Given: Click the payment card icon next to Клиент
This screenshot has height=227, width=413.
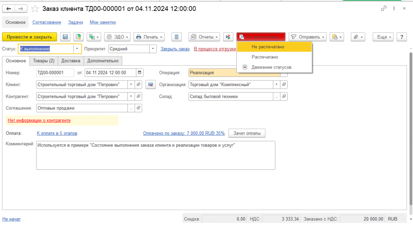Looking at the screenshot, I should point(150,85).
